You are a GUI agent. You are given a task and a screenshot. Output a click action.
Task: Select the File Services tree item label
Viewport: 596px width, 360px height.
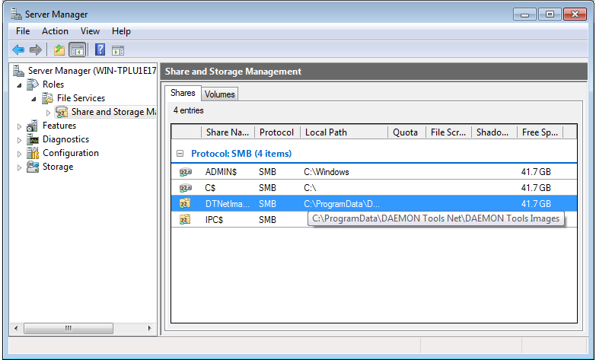coord(81,98)
